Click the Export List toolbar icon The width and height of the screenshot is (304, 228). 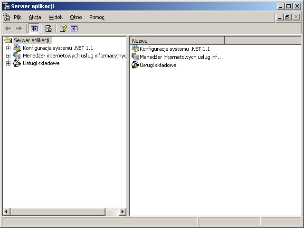tap(48, 28)
